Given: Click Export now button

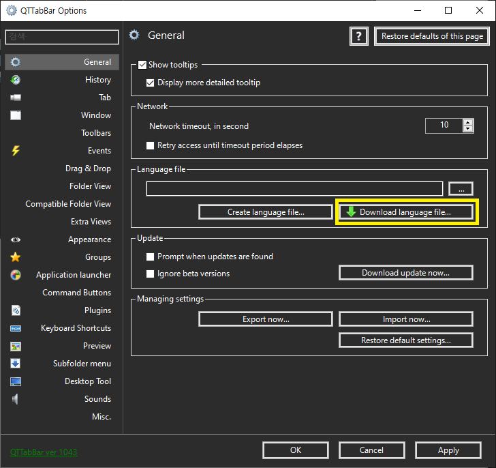Looking at the screenshot, I should (266, 319).
